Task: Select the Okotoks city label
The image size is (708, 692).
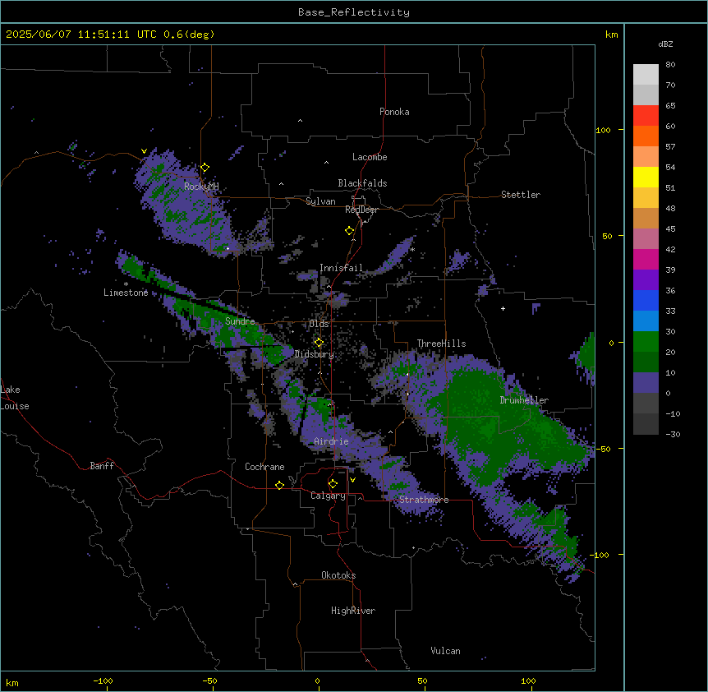Action: (338, 575)
